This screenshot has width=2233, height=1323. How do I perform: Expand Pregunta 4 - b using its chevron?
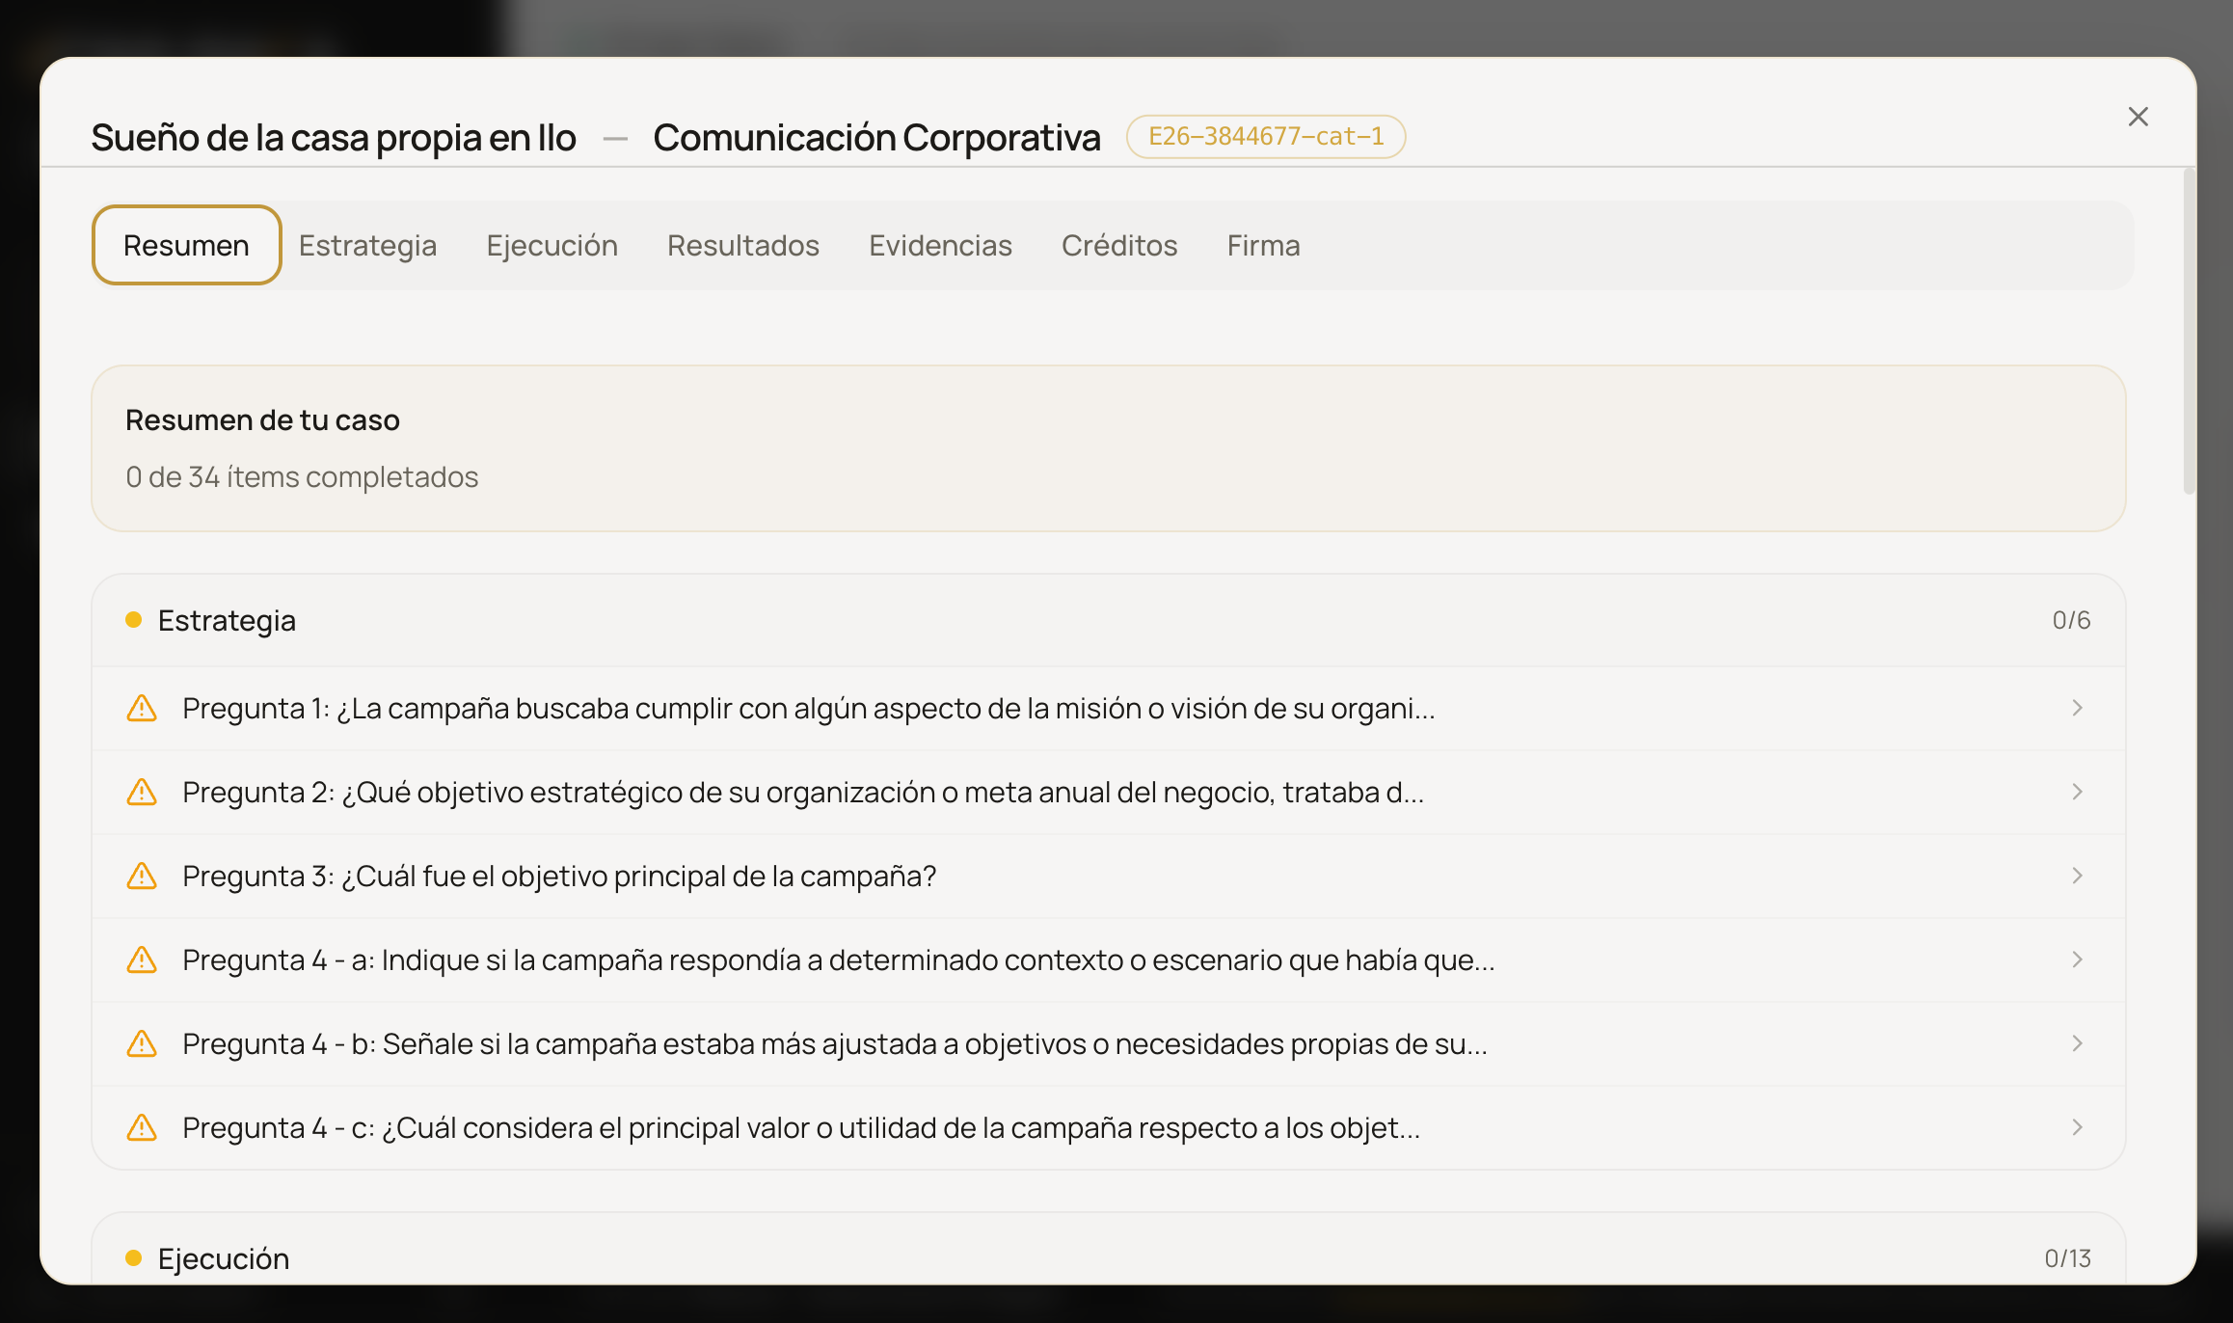click(2077, 1043)
